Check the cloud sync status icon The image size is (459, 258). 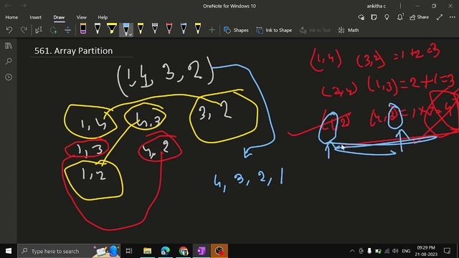pos(361,17)
